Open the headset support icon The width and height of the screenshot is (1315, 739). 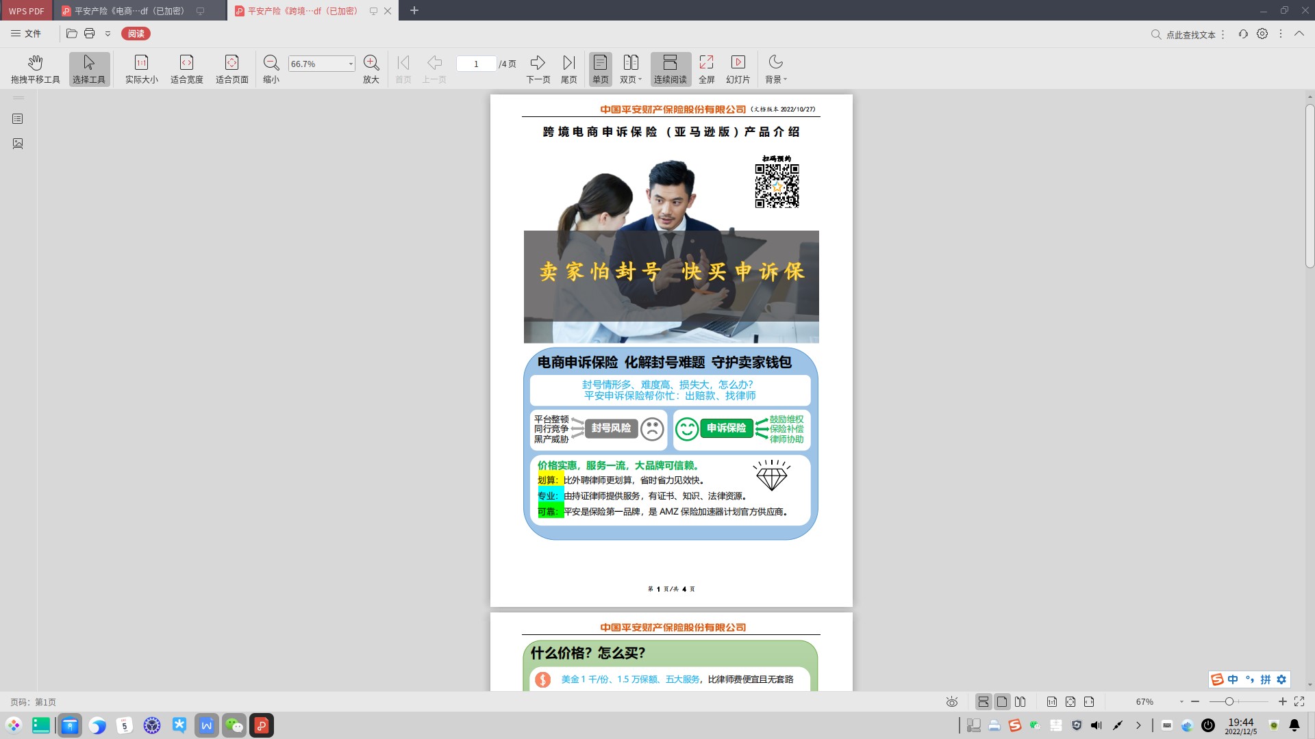[1243, 34]
